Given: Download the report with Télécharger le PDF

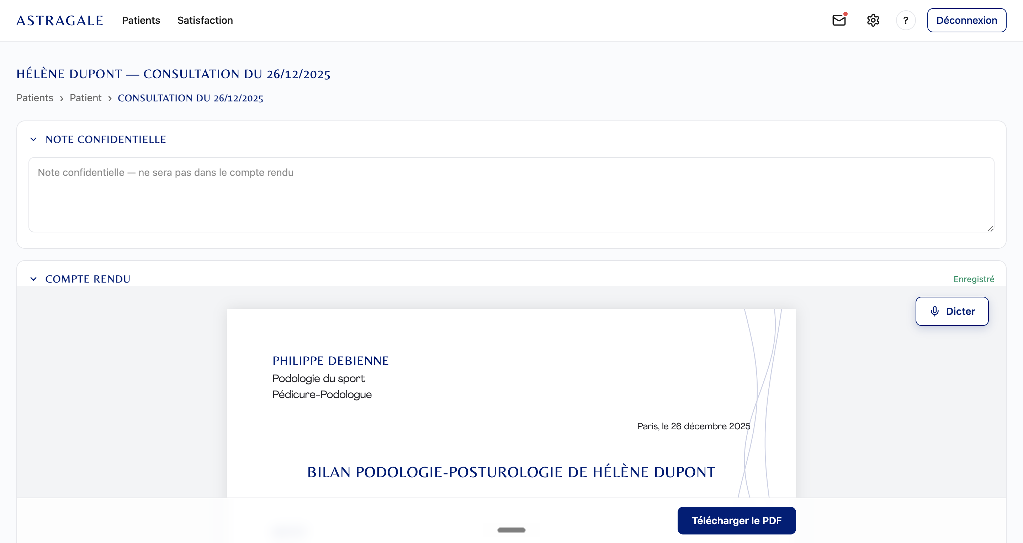Looking at the screenshot, I should [x=737, y=520].
